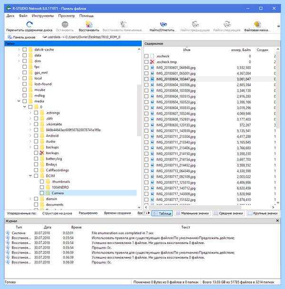285x289 pixels.
Task: Expand the Audio folder node
Action: point(30,141)
